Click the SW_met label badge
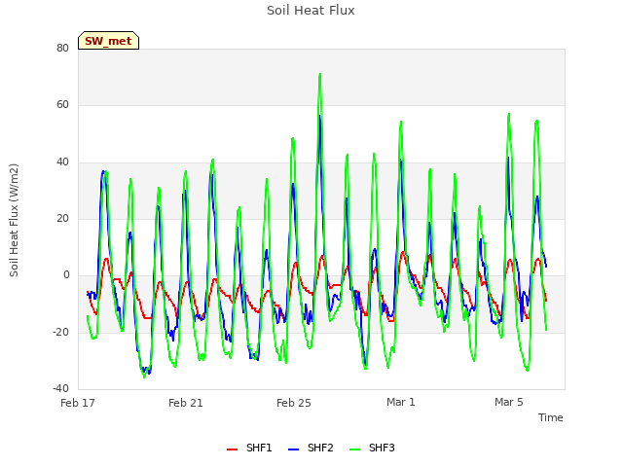The height and width of the screenshot is (467, 623). point(108,41)
